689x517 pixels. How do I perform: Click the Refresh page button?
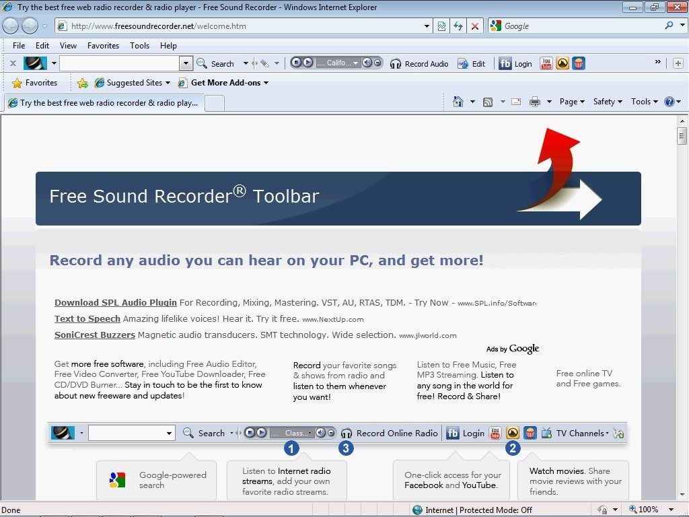[x=458, y=26]
